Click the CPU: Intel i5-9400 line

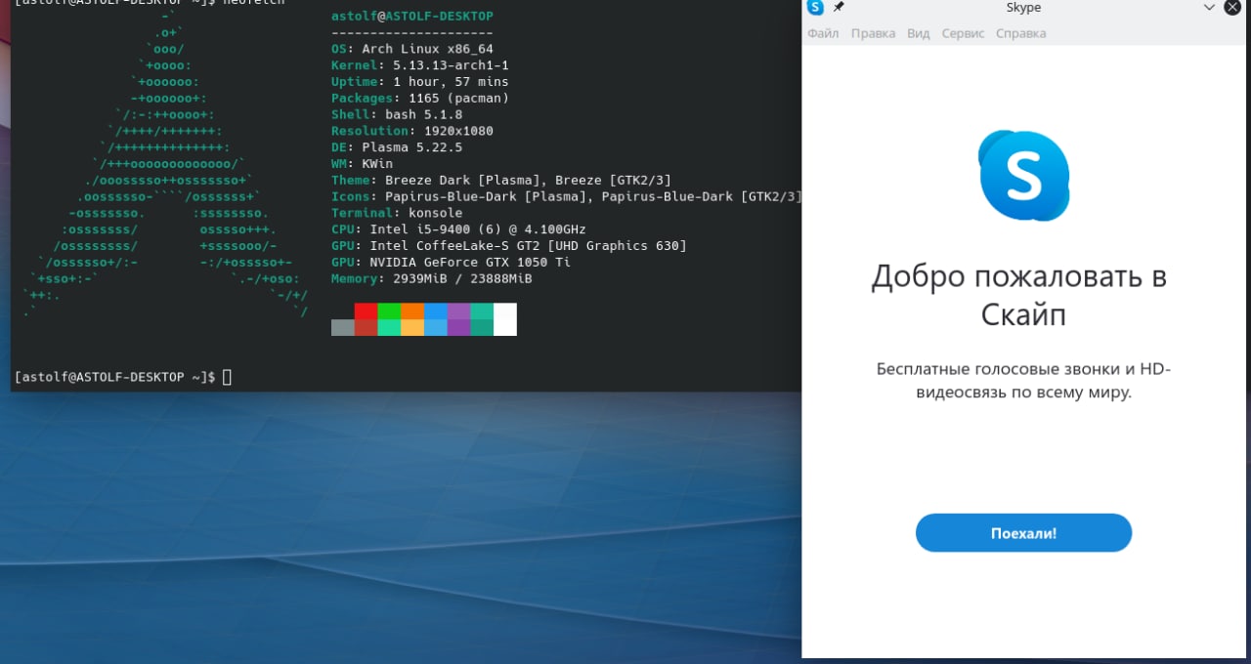pyautogui.click(x=458, y=229)
